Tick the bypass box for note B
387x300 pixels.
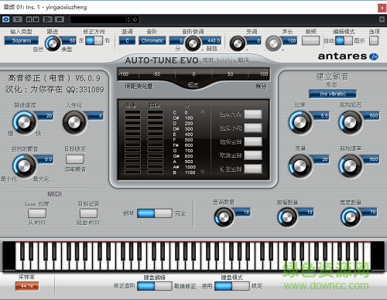click(x=132, y=172)
